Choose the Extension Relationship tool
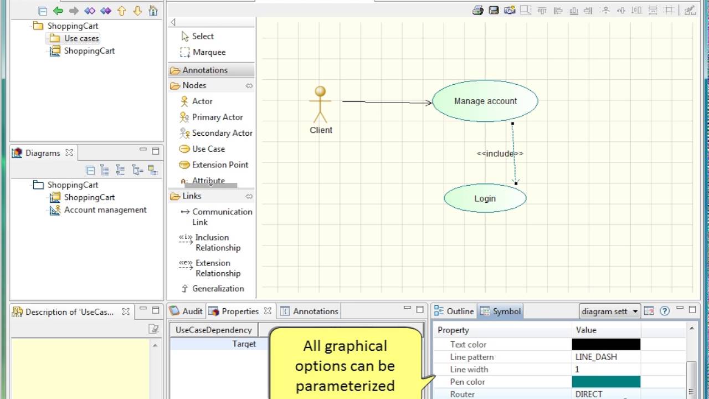The height and width of the screenshot is (399, 709). [211, 268]
